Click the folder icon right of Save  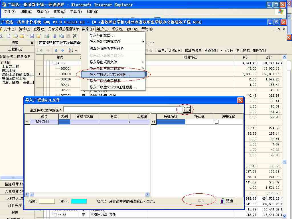[38, 36]
